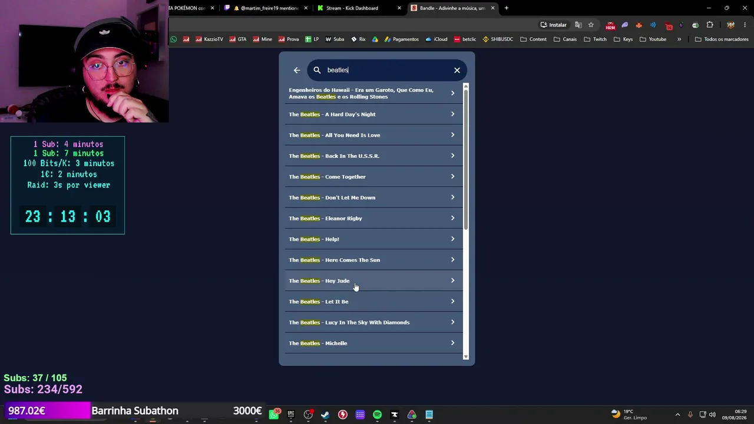The width and height of the screenshot is (754, 424).
Task: Open the KazzioTV bookmark
Action: [209, 39]
